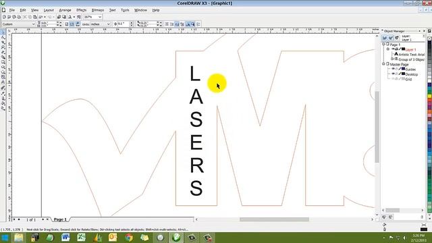
Task: Click the No Color swatch atop palette
Action: pos(429,39)
